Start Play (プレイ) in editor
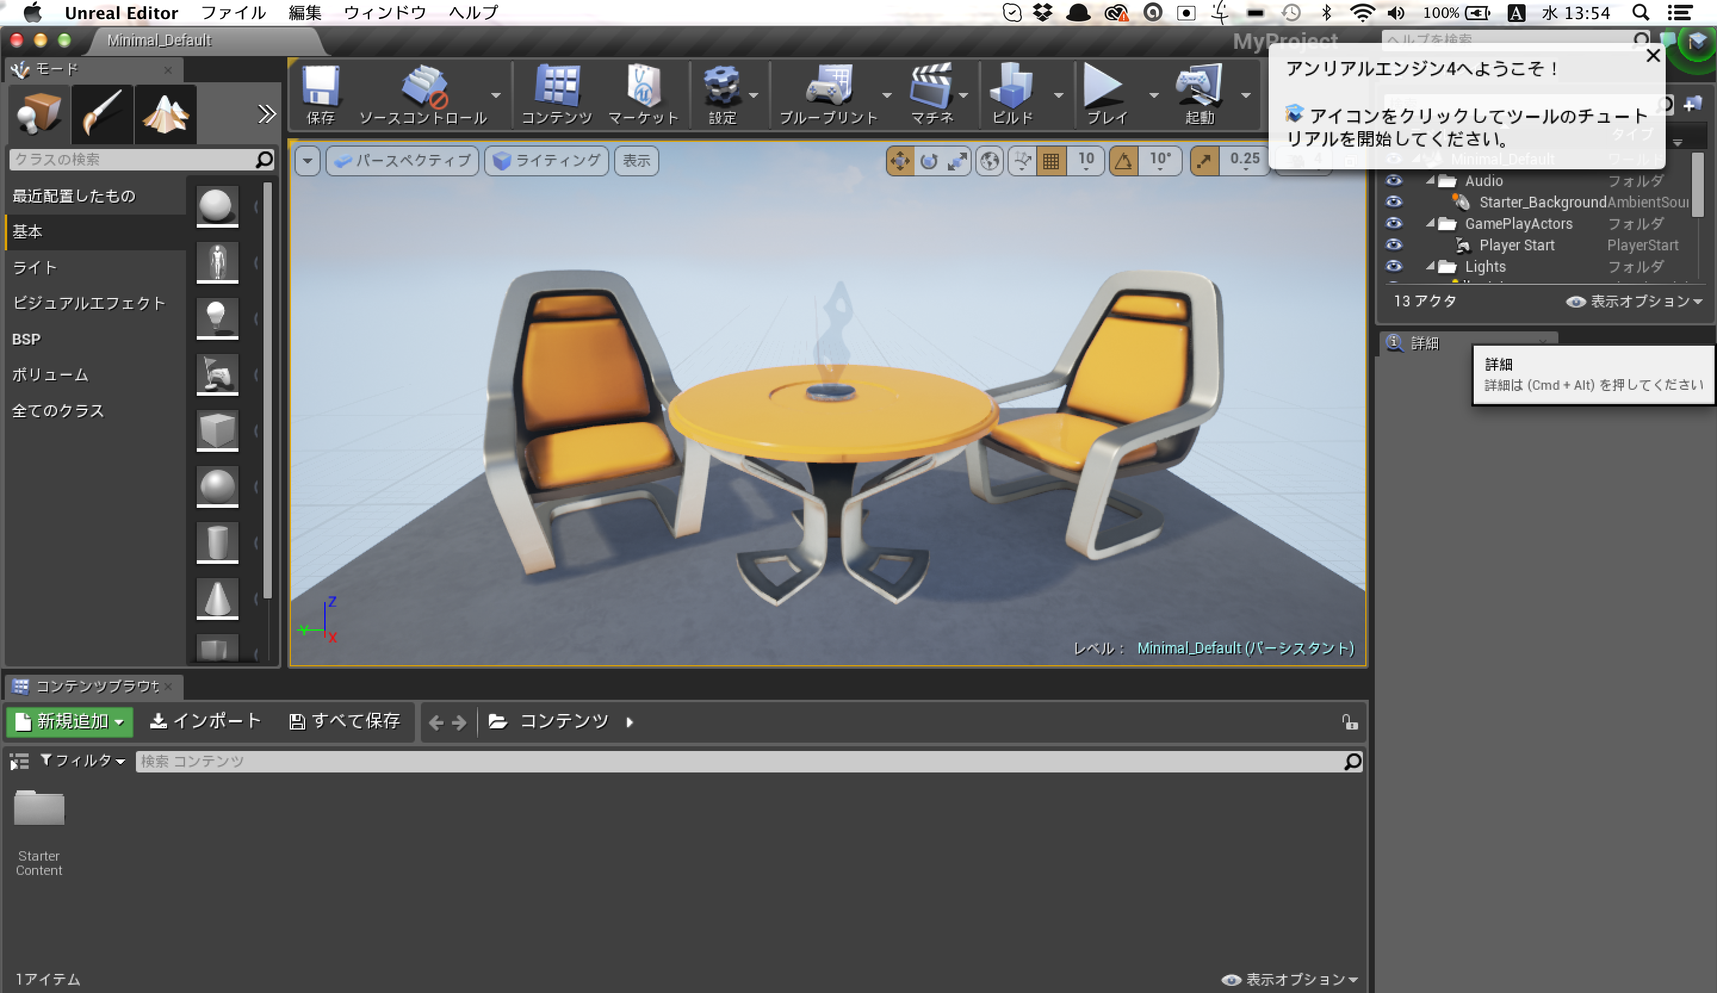Image resolution: width=1717 pixels, height=993 pixels. tap(1106, 94)
